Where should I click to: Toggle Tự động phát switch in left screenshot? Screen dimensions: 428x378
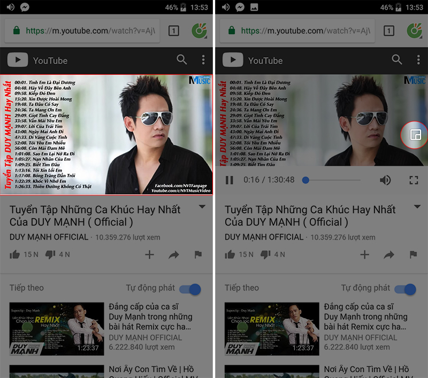190,289
